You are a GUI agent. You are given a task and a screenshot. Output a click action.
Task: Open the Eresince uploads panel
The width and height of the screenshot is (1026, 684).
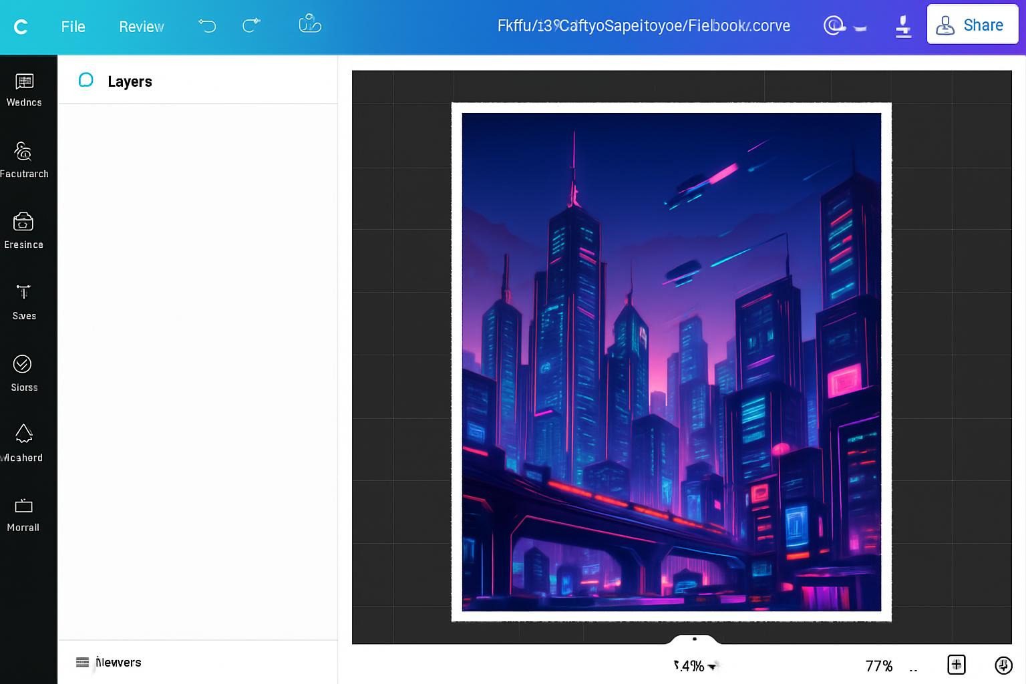24,230
